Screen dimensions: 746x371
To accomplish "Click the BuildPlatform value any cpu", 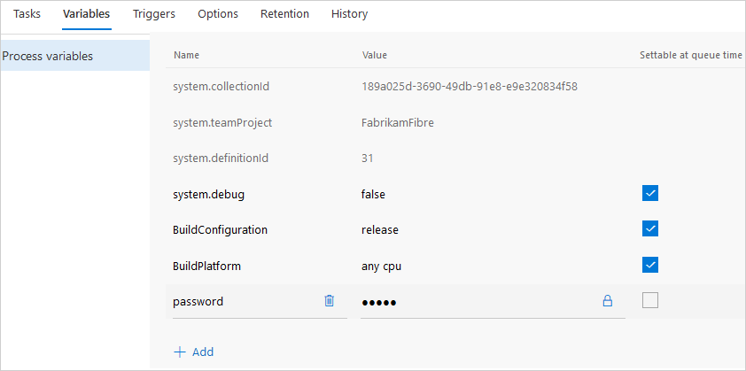I will tap(381, 266).
